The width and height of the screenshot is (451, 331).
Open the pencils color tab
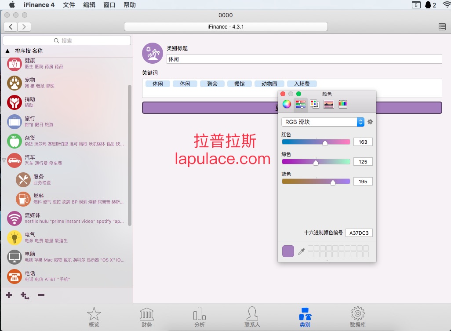click(342, 104)
